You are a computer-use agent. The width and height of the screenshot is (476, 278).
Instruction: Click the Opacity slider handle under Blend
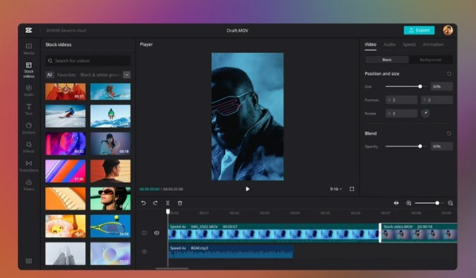point(420,146)
